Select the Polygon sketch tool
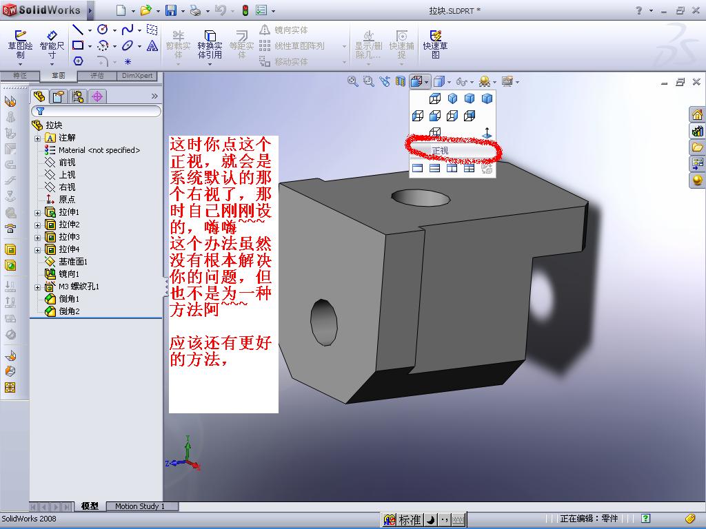Viewport: 706px width, 529px height. pos(78,61)
